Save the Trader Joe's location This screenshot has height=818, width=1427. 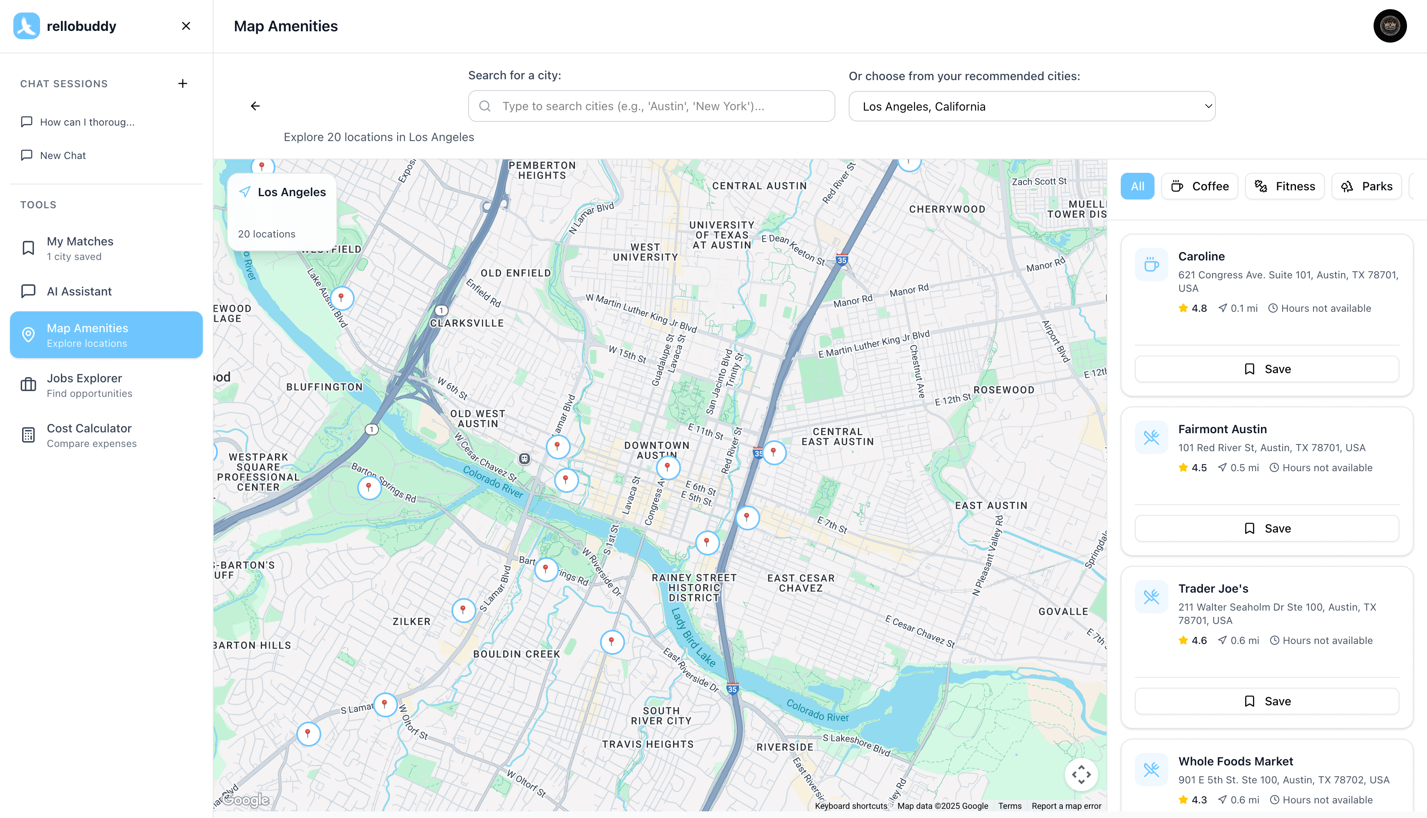pyautogui.click(x=1266, y=701)
